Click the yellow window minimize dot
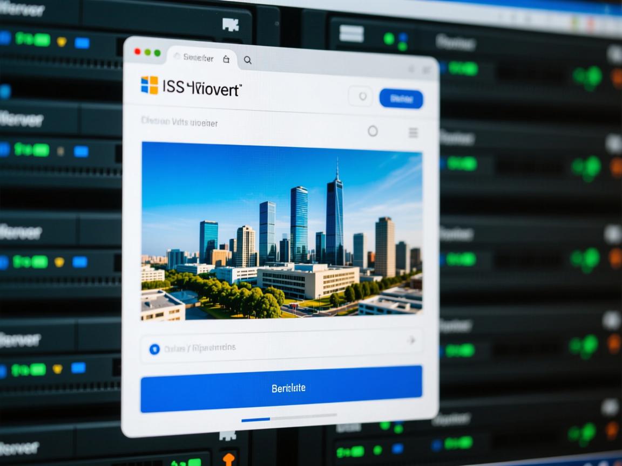This screenshot has width=622, height=466. pos(147,52)
